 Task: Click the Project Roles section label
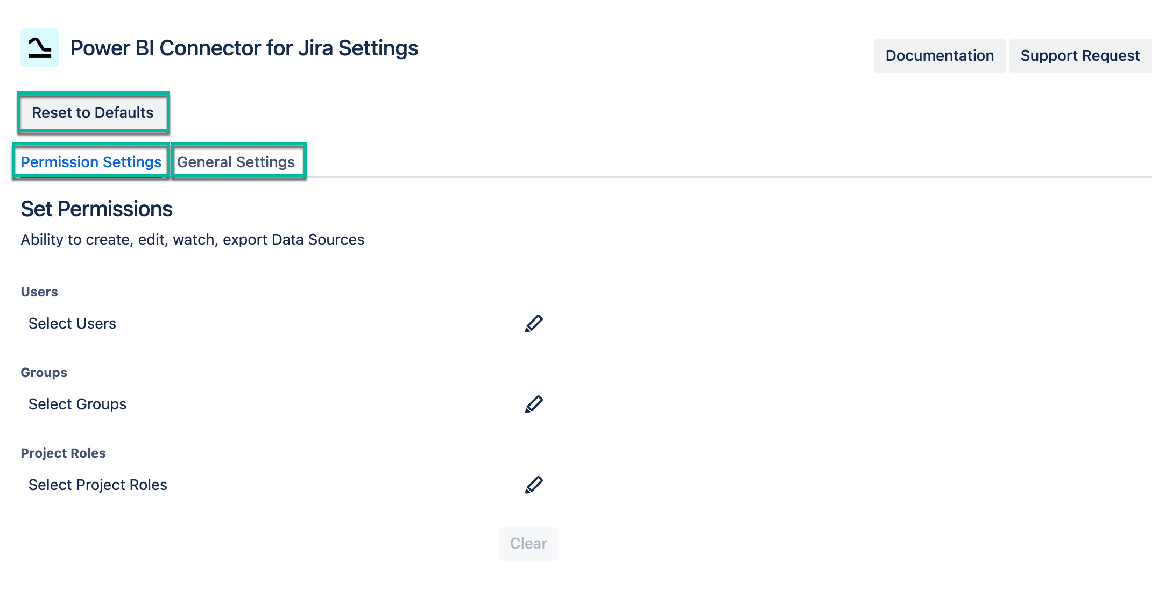pyautogui.click(x=62, y=453)
